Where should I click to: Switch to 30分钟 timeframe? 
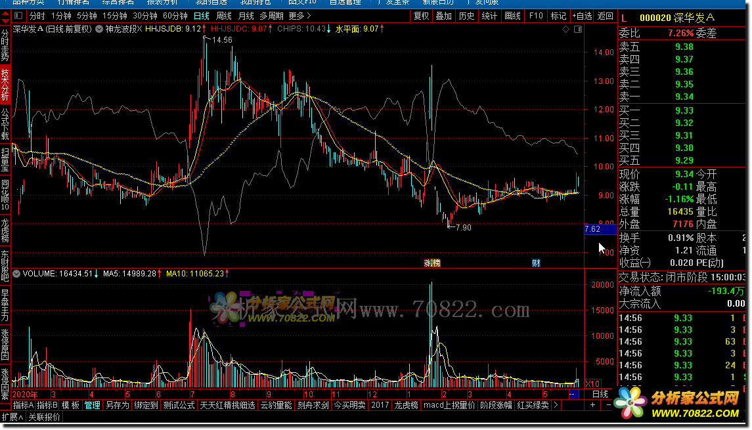point(145,16)
